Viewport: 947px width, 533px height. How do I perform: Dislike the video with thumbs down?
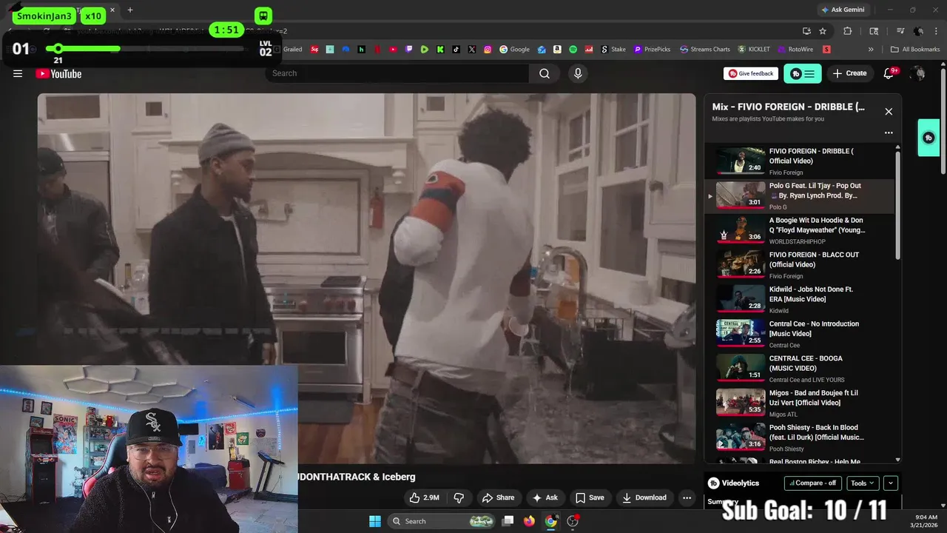pos(459,497)
